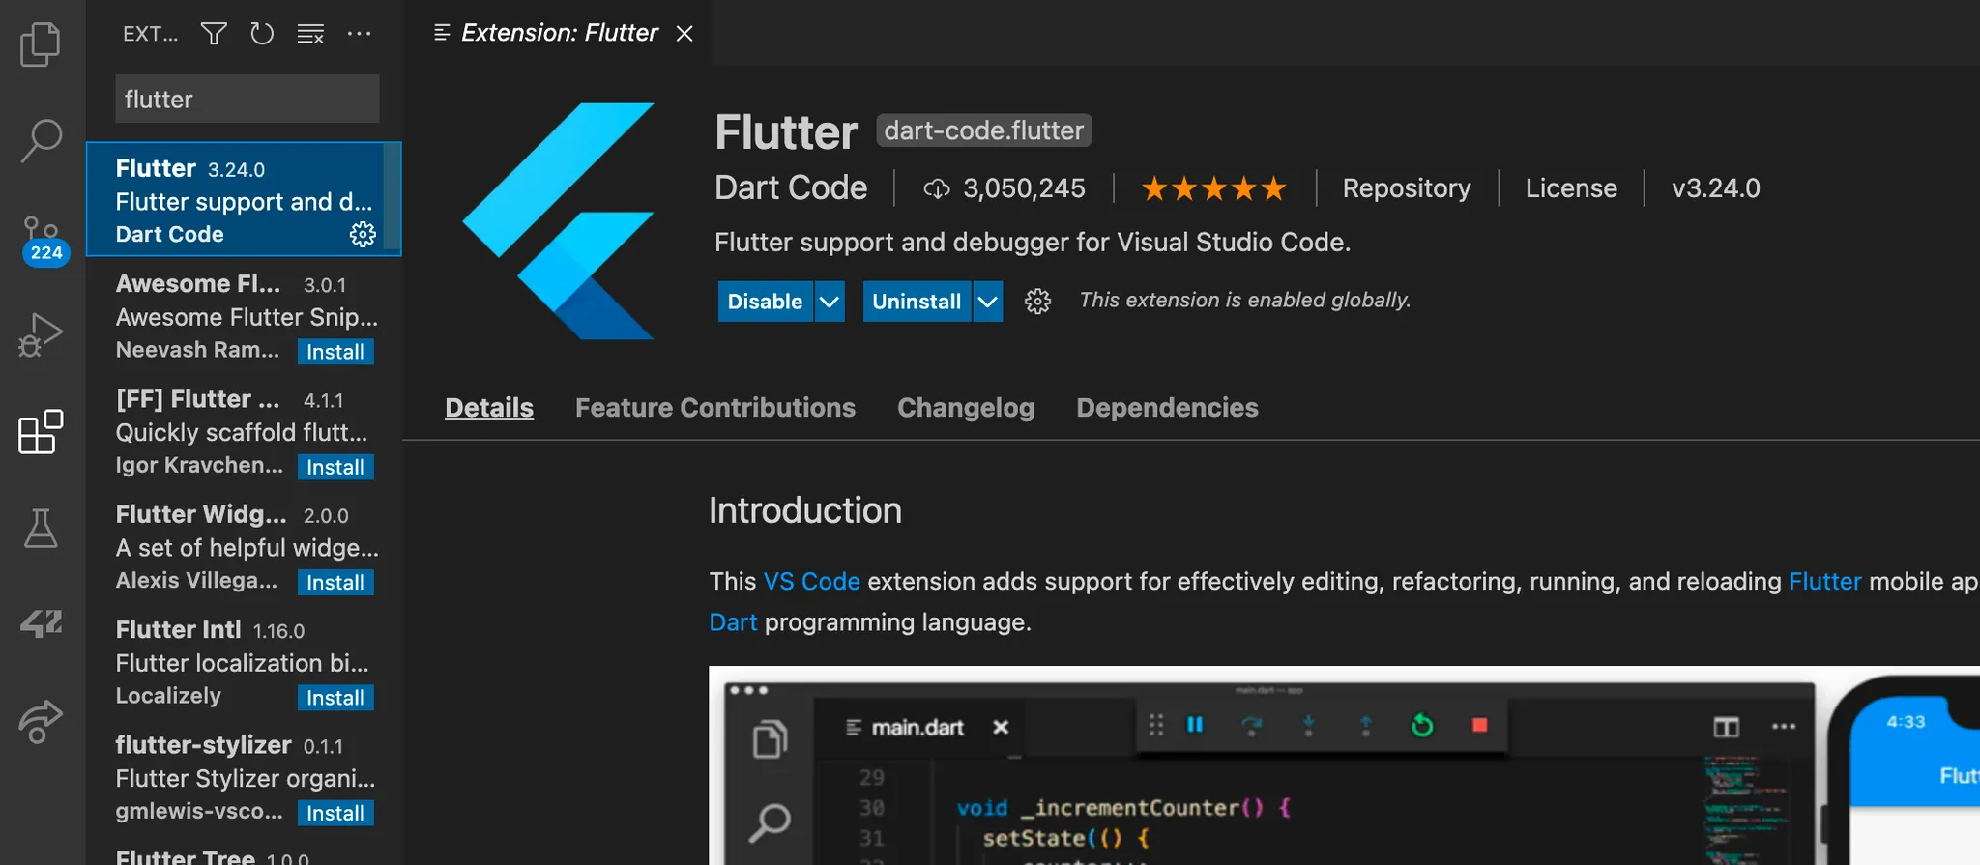This screenshot has width=1980, height=865.
Task: Disable the Flutter extension
Action: point(765,302)
